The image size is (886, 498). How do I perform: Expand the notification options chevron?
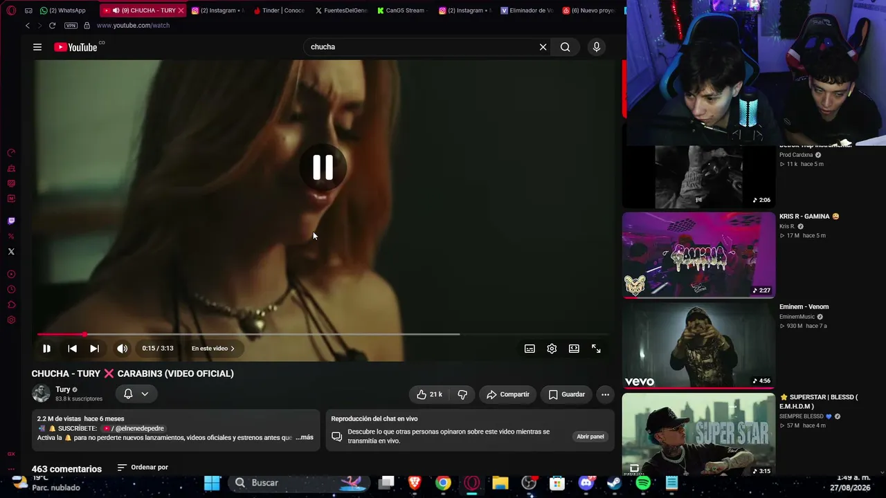145,394
